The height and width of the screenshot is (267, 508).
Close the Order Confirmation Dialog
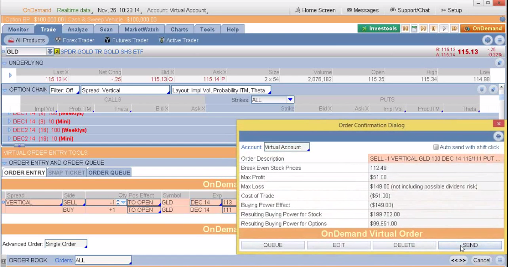(x=499, y=123)
